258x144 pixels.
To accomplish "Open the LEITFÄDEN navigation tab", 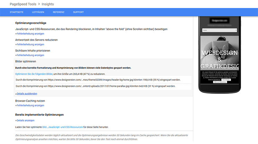I will (38, 12).
